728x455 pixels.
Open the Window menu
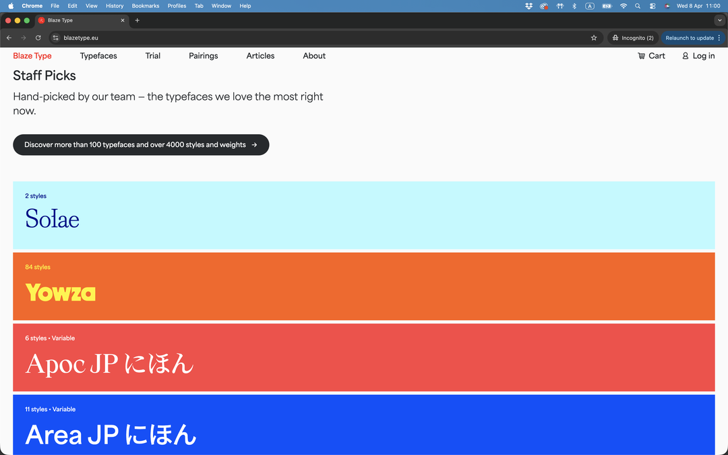(222, 6)
